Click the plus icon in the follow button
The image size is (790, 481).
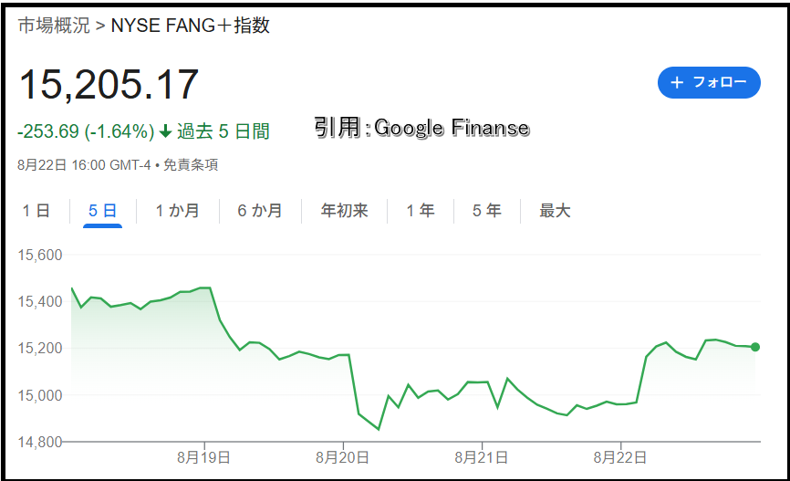(677, 82)
